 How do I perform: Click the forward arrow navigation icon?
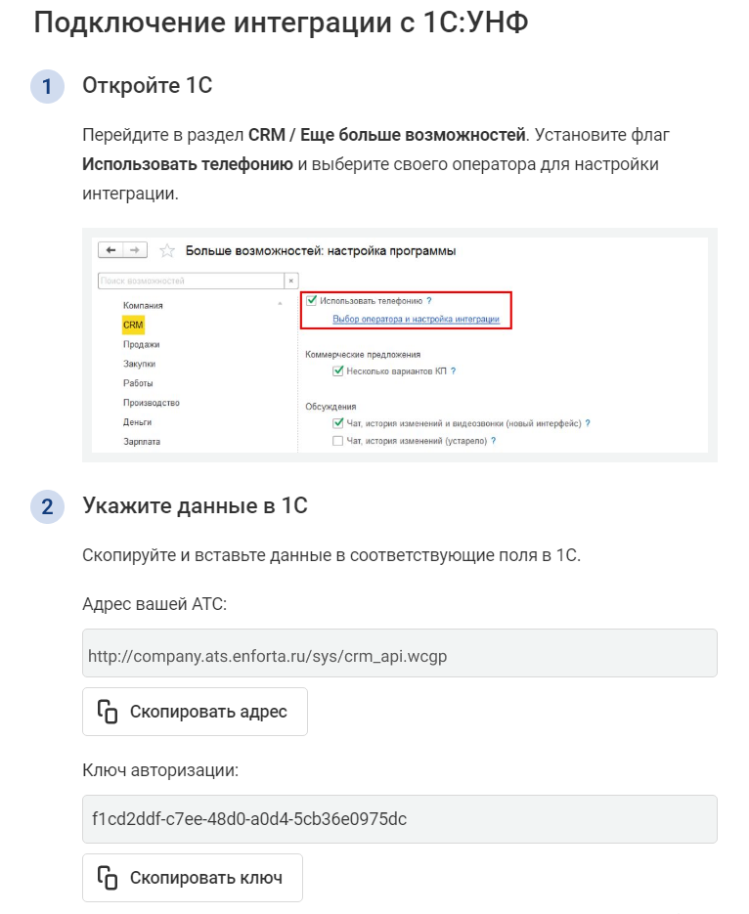tap(135, 250)
